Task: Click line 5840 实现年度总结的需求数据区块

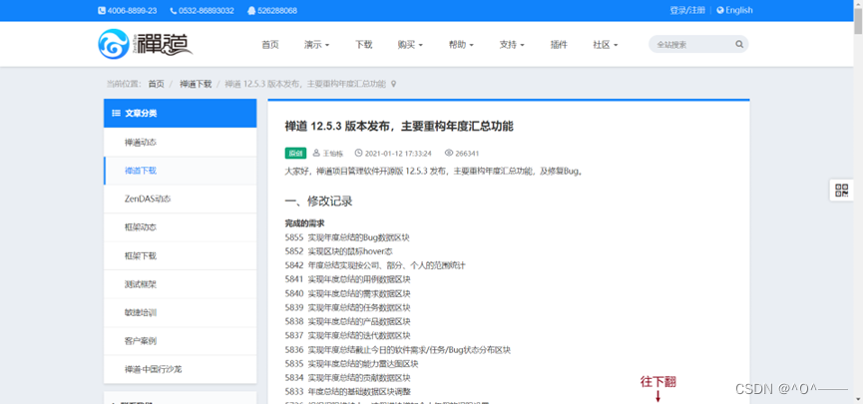Action: [x=347, y=293]
